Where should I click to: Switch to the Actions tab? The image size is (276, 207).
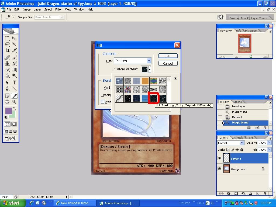point(237,102)
